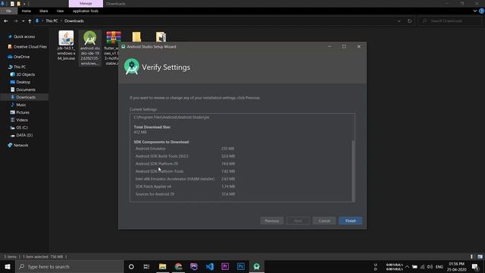Viewport: 485px width, 273px height.
Task: Expand the ribbon with the chevron
Action: [475, 11]
